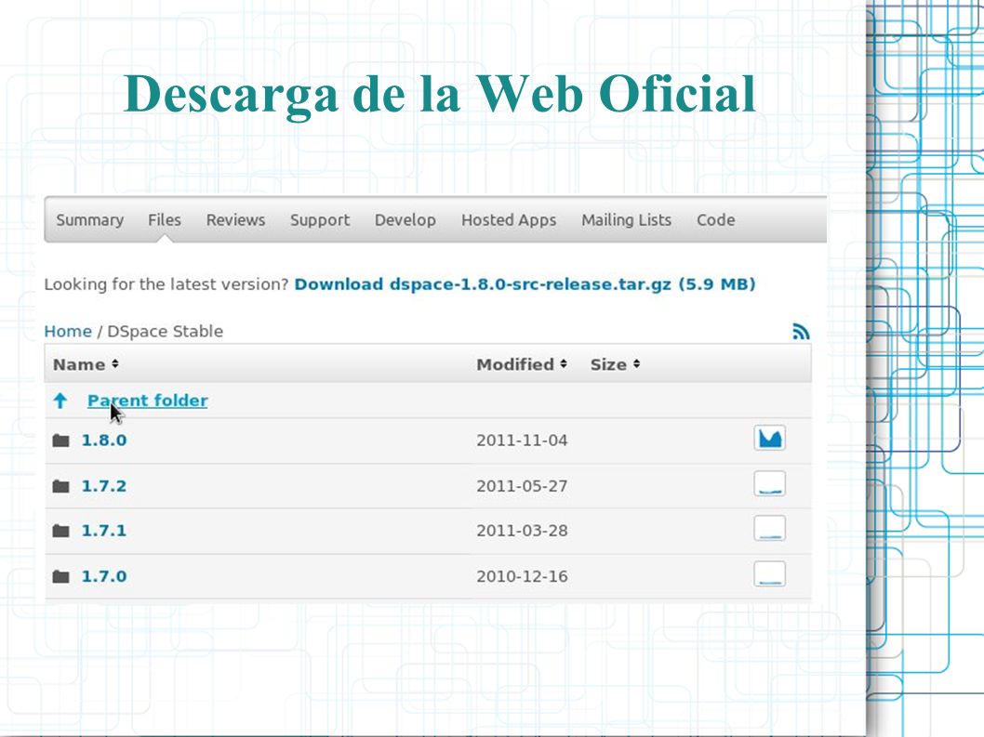
Task: Click the folder icon for 1.7.0
Action: point(60,576)
